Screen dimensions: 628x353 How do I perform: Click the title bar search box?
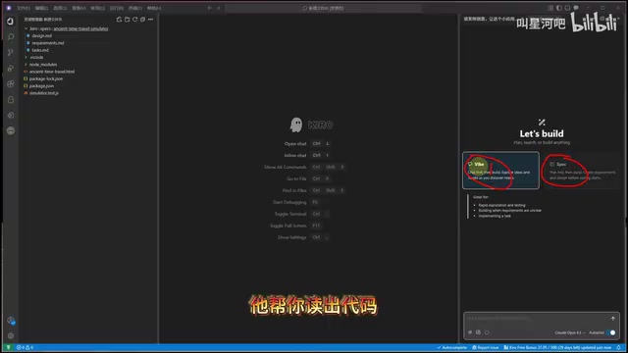click(323, 8)
